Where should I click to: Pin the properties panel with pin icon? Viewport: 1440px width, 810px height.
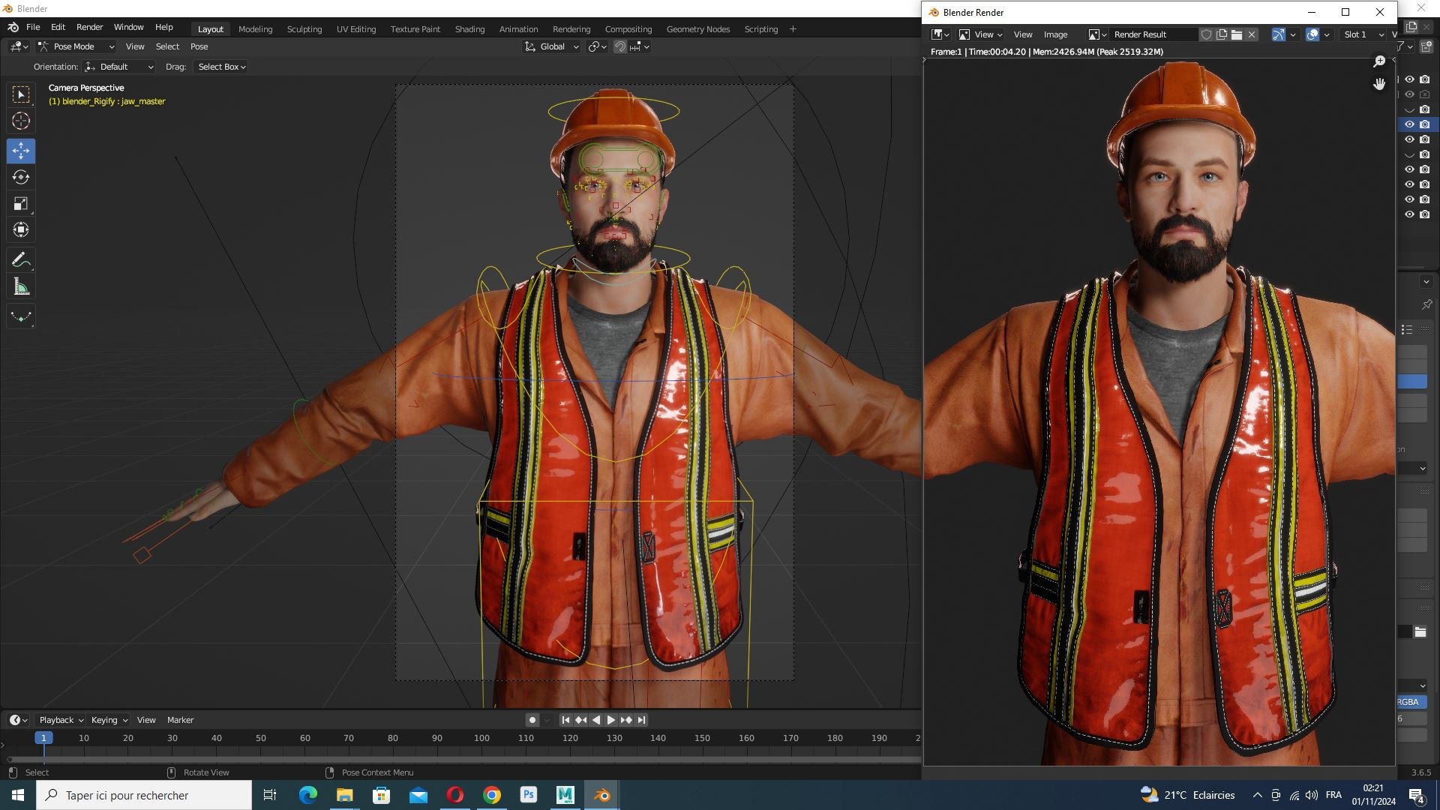coord(1426,304)
